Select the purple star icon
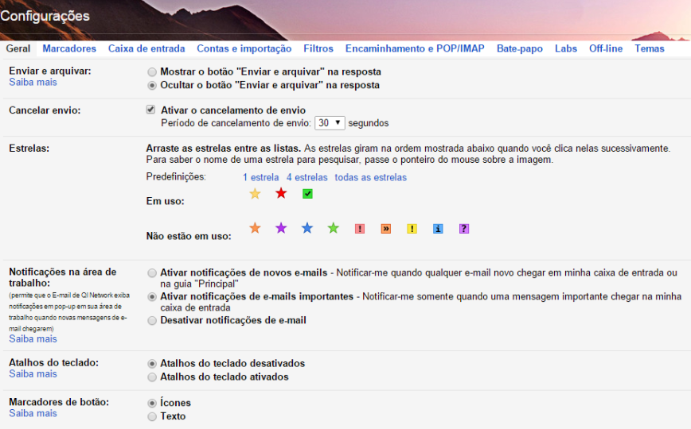The height and width of the screenshot is (429, 691). tap(281, 229)
